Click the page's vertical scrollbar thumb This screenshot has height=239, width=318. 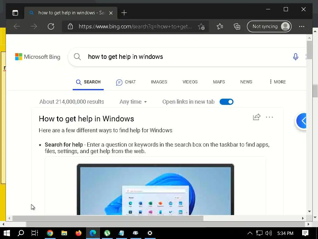pyautogui.click(x=310, y=50)
